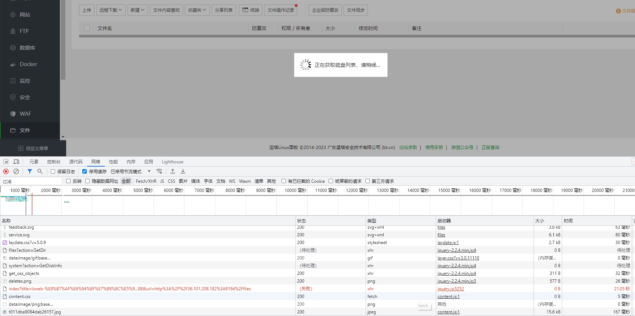Viewport: 635px width, 316px height.
Task: Open 监控 monitor icon in sidebar
Action: 13,81
